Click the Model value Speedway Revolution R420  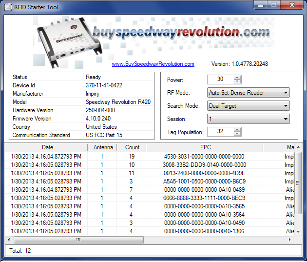pos(118,102)
